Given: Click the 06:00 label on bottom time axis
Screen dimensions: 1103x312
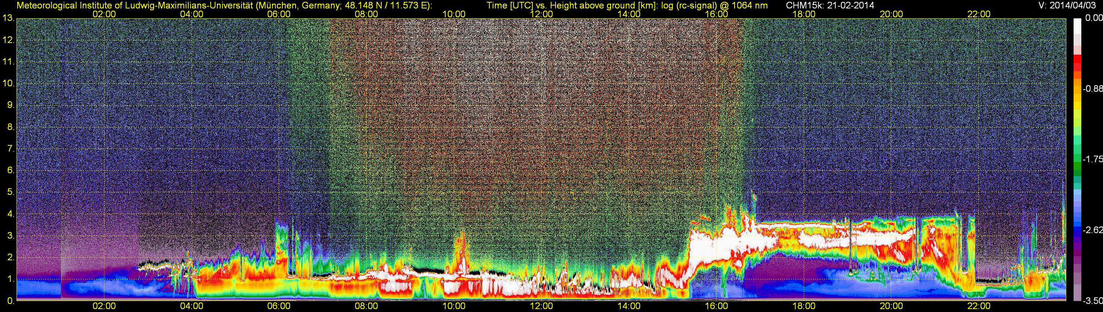Looking at the screenshot, I should pos(279,306).
